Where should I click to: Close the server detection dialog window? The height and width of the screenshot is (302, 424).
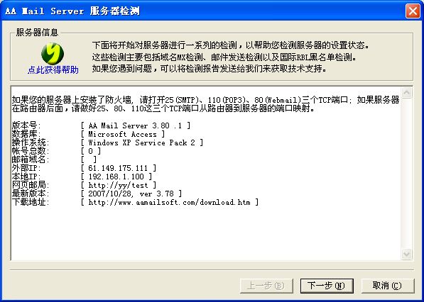[x=413, y=11]
